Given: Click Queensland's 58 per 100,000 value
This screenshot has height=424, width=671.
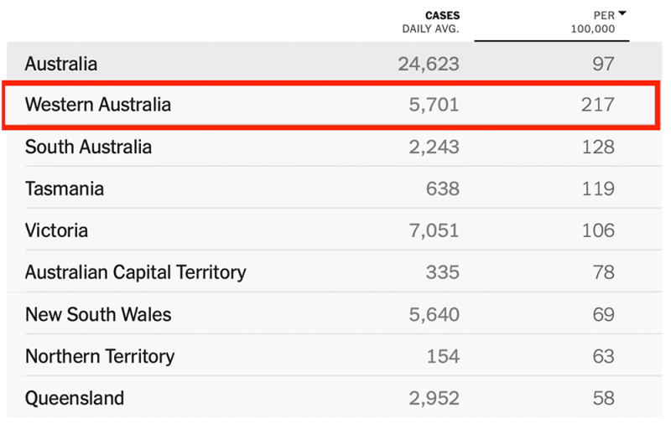Looking at the screenshot, I should click(x=604, y=398).
